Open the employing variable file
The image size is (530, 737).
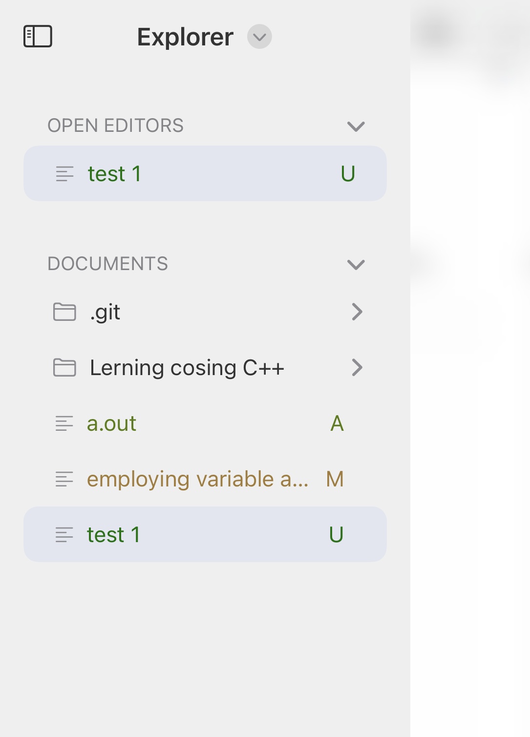(197, 479)
